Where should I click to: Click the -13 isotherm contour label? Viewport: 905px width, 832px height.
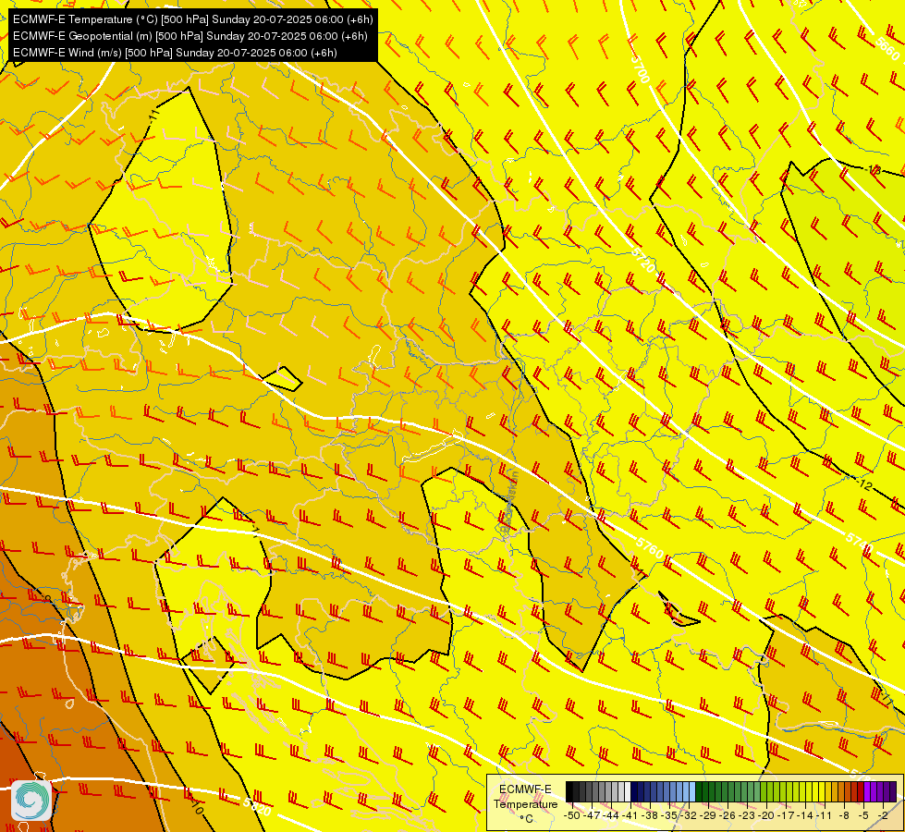(x=874, y=170)
